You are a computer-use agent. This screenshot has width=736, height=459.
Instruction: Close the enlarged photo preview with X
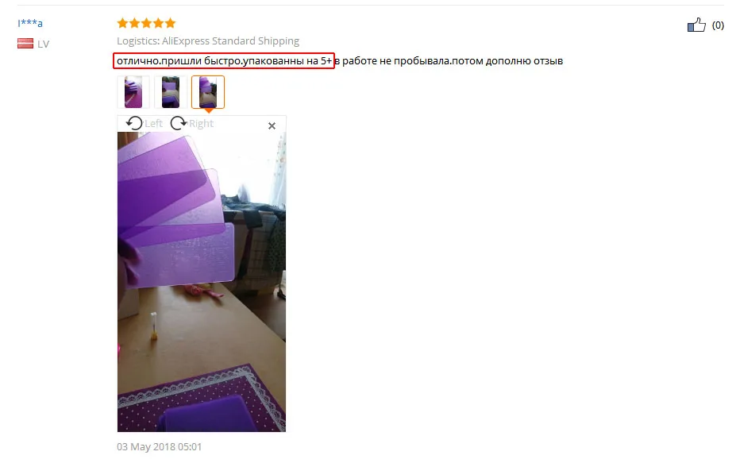point(272,125)
